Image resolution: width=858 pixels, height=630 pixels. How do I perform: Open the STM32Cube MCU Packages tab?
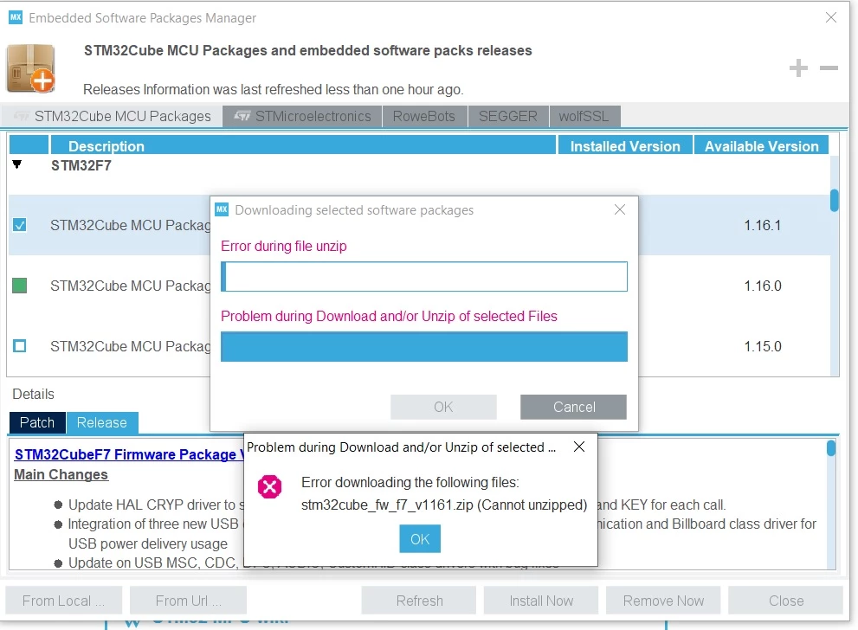pyautogui.click(x=113, y=117)
